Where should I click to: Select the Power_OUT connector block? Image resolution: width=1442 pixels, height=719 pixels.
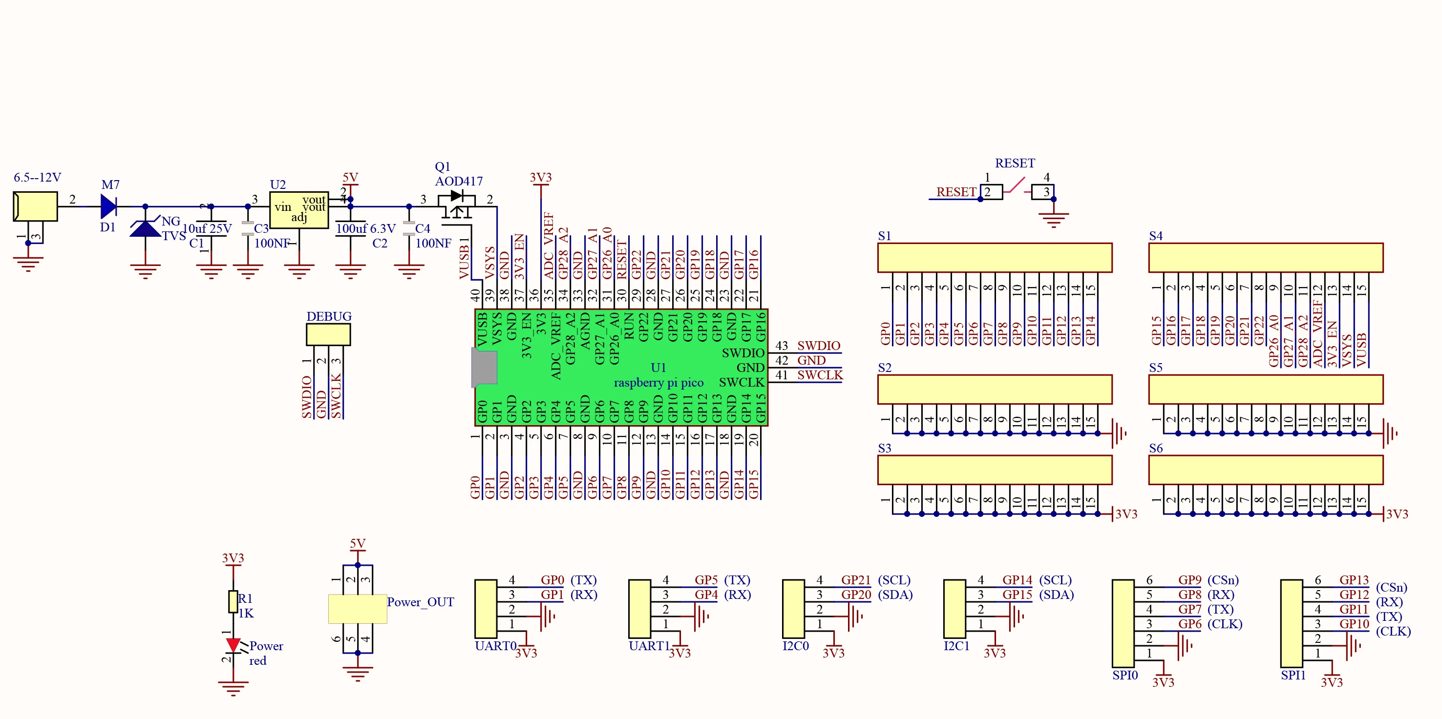(357, 609)
